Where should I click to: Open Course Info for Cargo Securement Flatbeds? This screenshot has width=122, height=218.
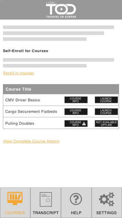[76, 112]
